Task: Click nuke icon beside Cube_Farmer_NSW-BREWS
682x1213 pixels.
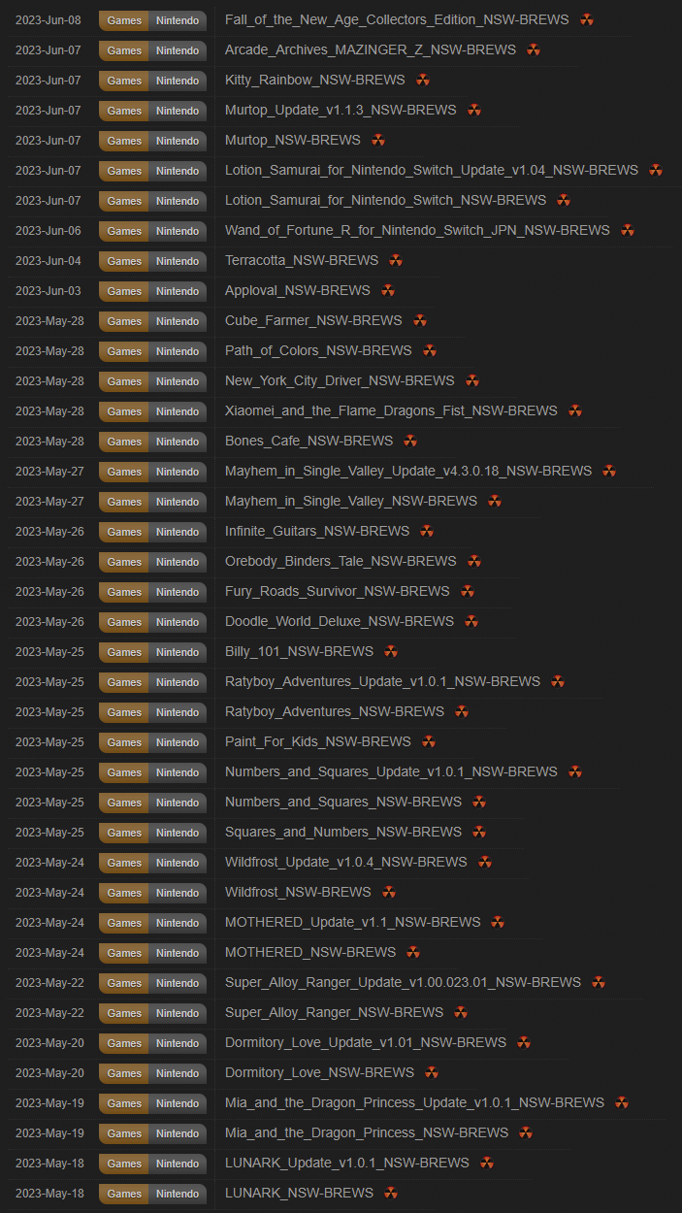Action: tap(419, 320)
